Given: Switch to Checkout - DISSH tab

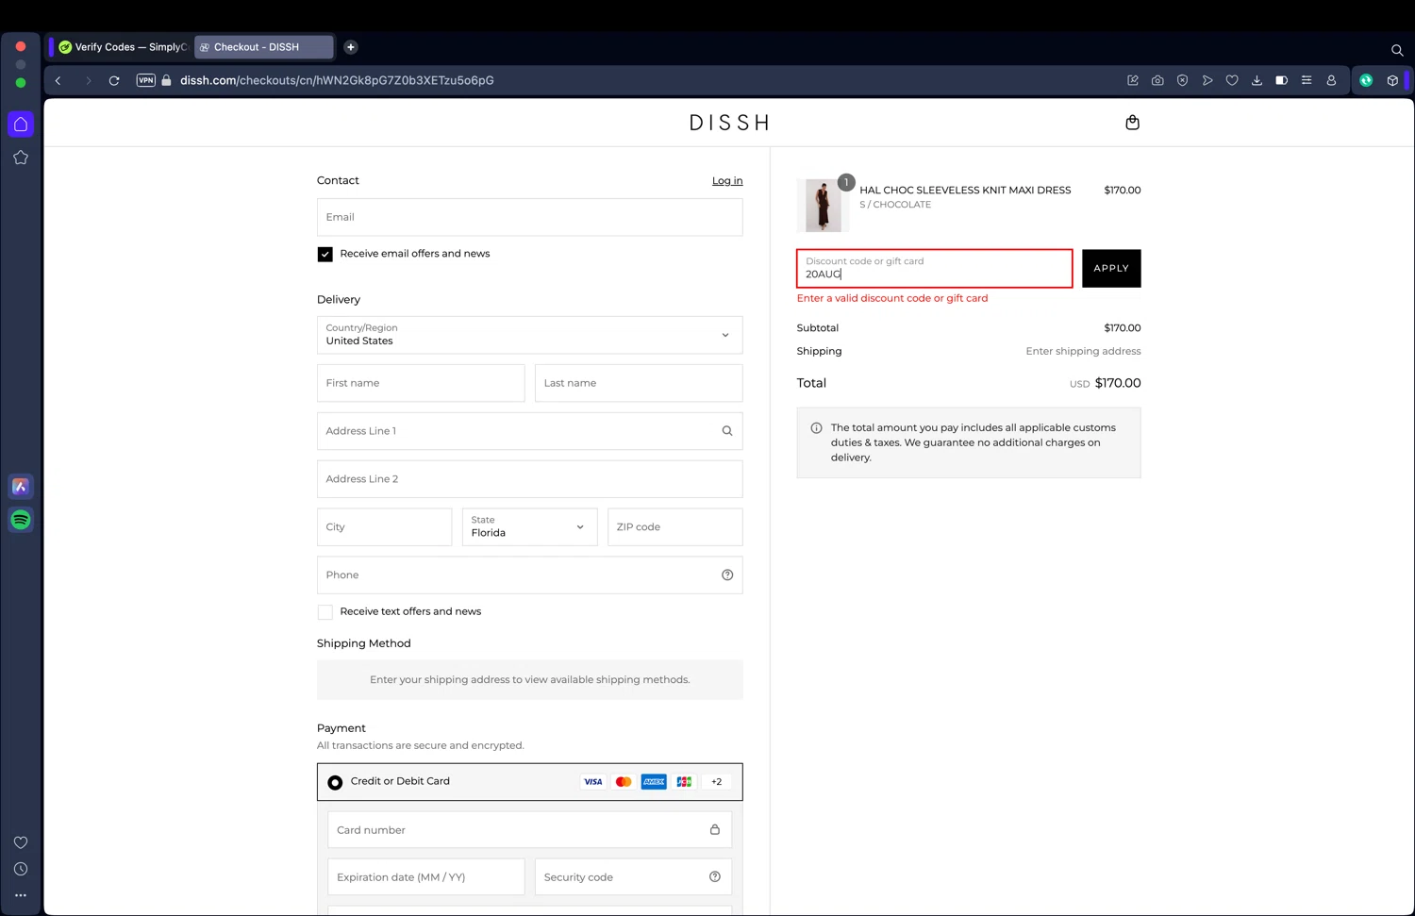Looking at the screenshot, I should pos(264,47).
